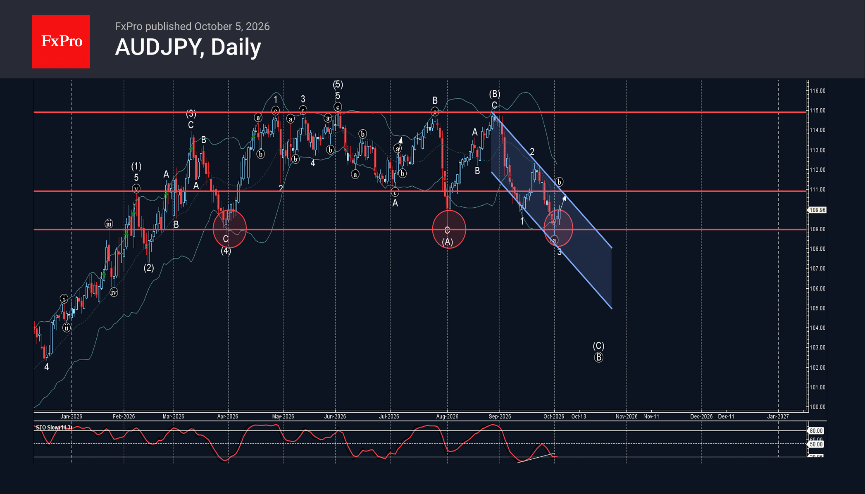Viewport: 865px width, 494px height.
Task: Select the 'FxPro published October 5, 2026' line
Action: 192,26
